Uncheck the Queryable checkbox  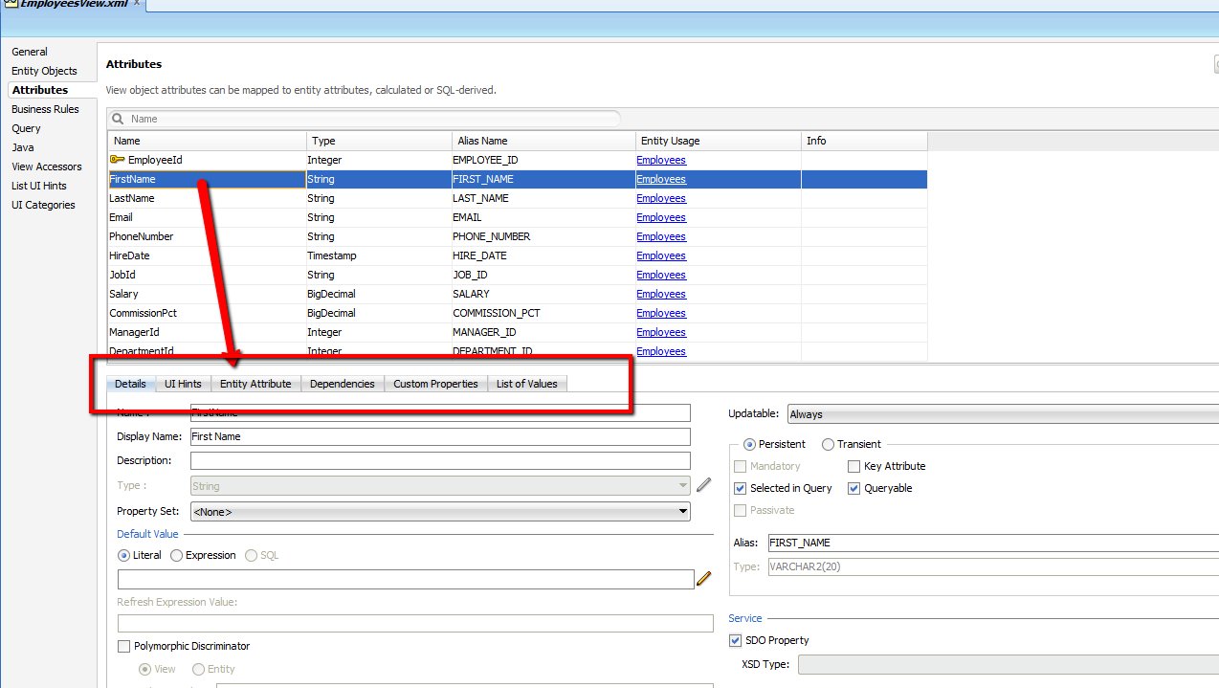pyautogui.click(x=854, y=488)
